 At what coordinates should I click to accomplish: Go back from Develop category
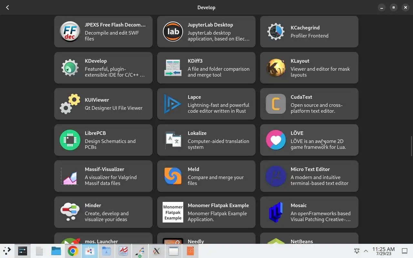(x=7, y=7)
